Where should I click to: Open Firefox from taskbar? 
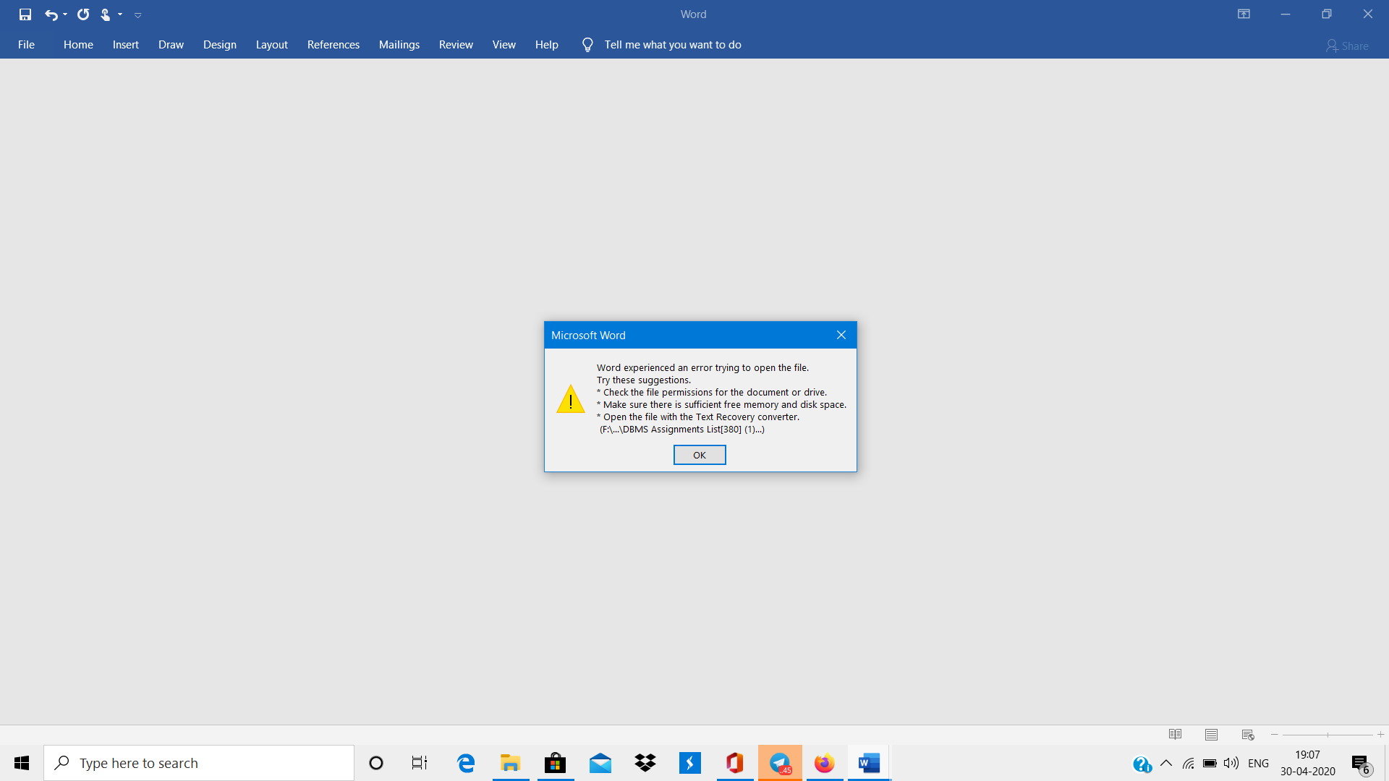[825, 763]
